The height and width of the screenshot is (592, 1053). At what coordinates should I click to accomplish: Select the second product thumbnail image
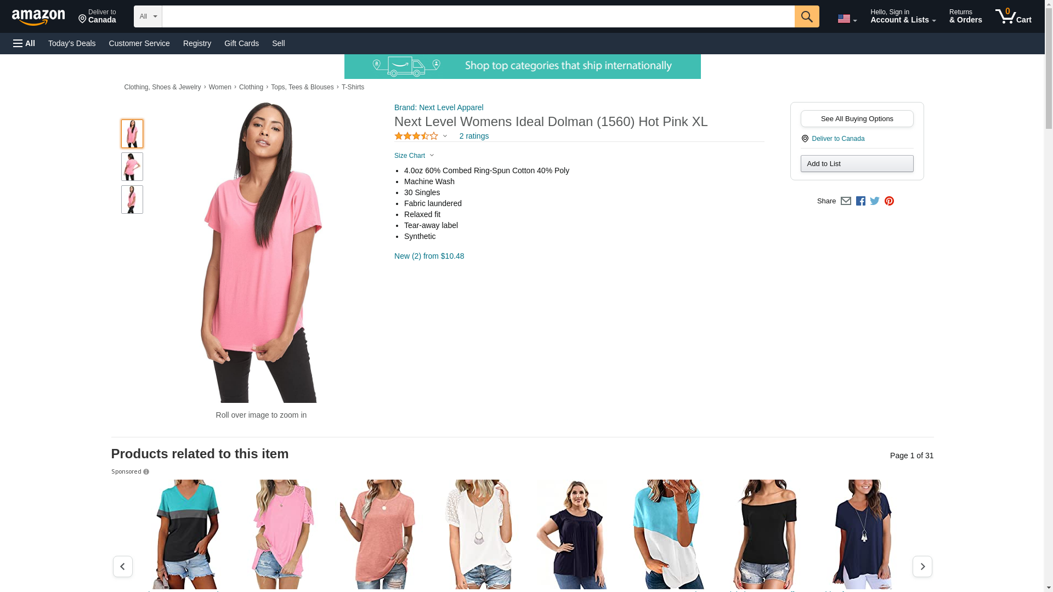click(132, 167)
